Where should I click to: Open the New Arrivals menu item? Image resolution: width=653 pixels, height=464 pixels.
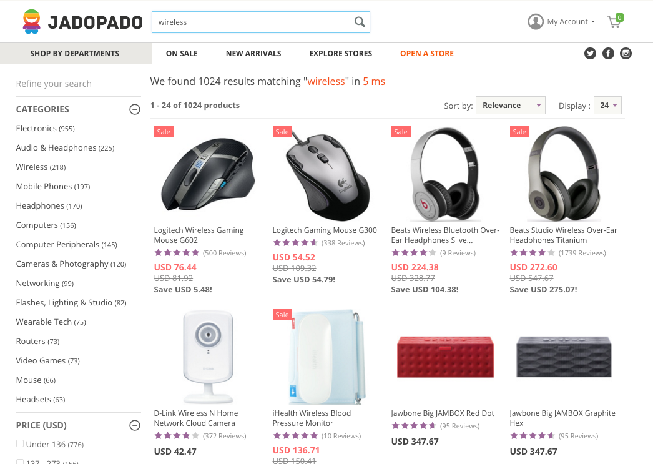253,53
